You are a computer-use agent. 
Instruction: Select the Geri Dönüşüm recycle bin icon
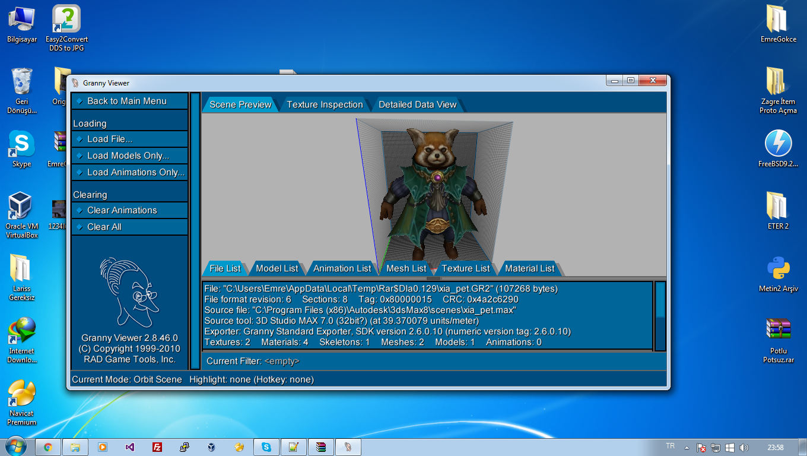tap(21, 90)
